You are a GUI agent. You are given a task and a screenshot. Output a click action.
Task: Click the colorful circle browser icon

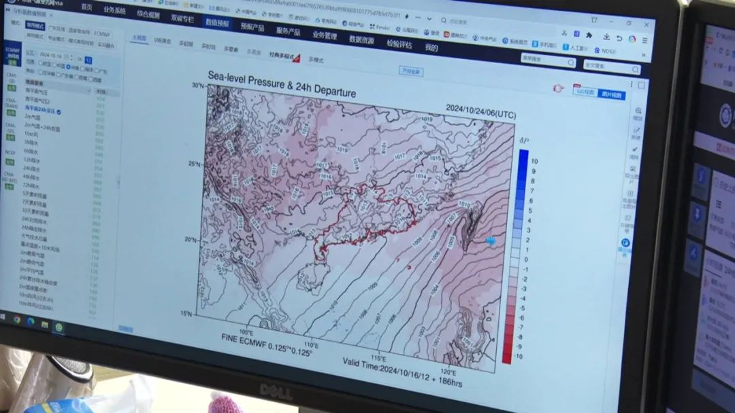(x=632, y=39)
